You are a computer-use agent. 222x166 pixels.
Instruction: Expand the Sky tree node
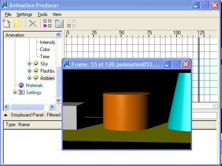(29, 63)
